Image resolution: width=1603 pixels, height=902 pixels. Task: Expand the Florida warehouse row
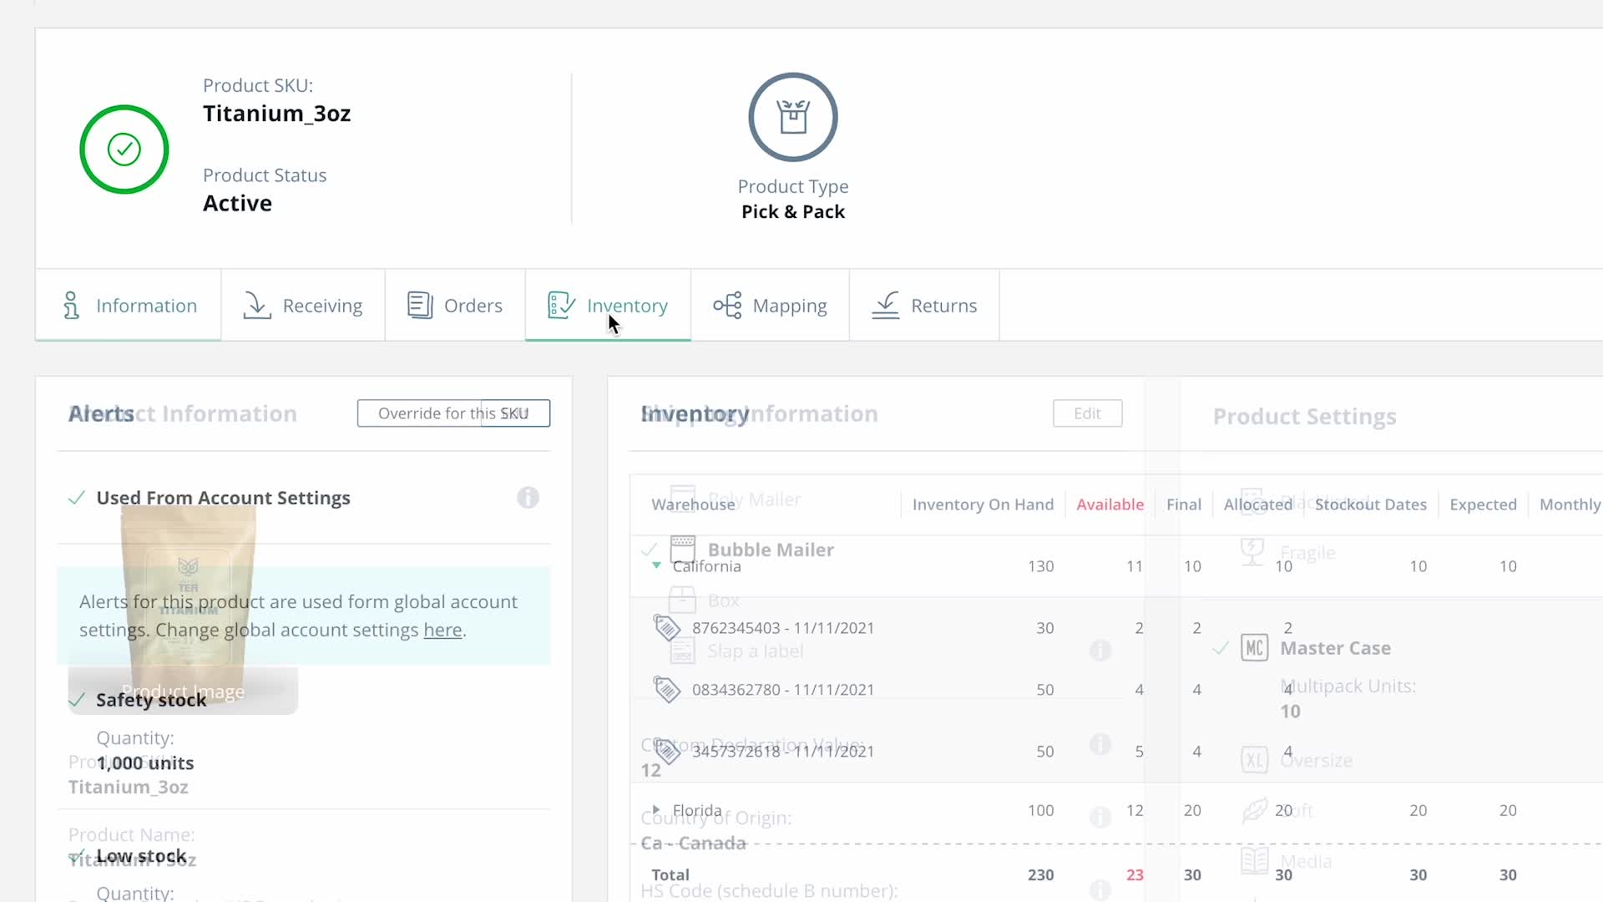point(656,810)
